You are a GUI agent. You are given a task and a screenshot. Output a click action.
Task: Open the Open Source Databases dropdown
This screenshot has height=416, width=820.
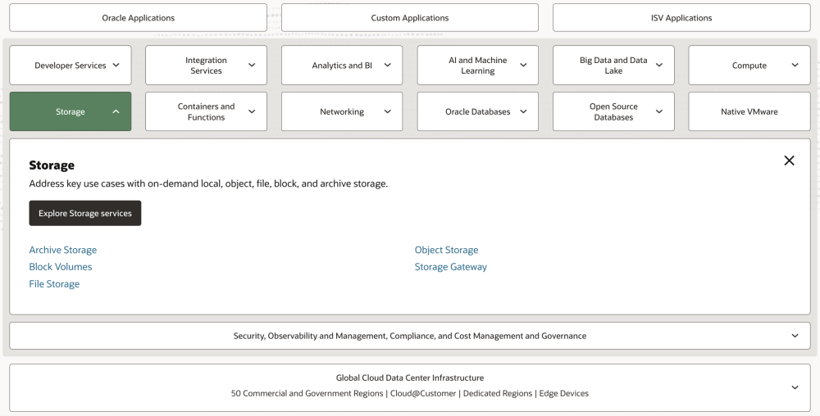click(x=613, y=111)
